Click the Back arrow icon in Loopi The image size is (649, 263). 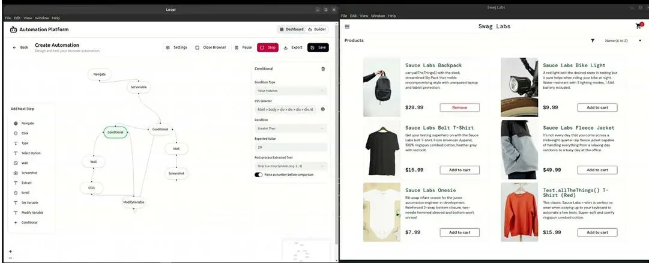point(14,47)
